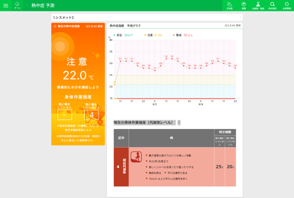Click the 区分 column header
294x198 pixels.
(121, 138)
